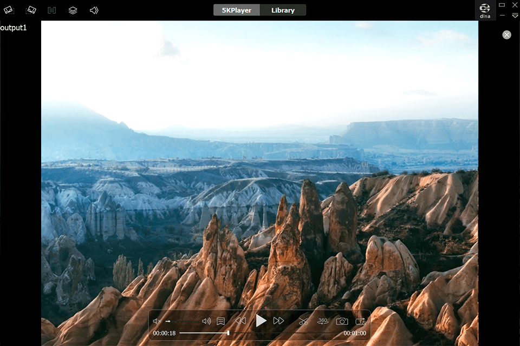
Task: Toggle 360 degree video mode
Action: click(x=323, y=321)
